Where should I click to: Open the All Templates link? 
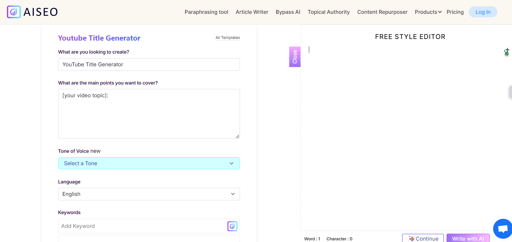[x=227, y=38]
